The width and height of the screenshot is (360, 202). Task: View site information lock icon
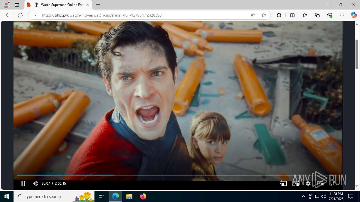point(35,15)
